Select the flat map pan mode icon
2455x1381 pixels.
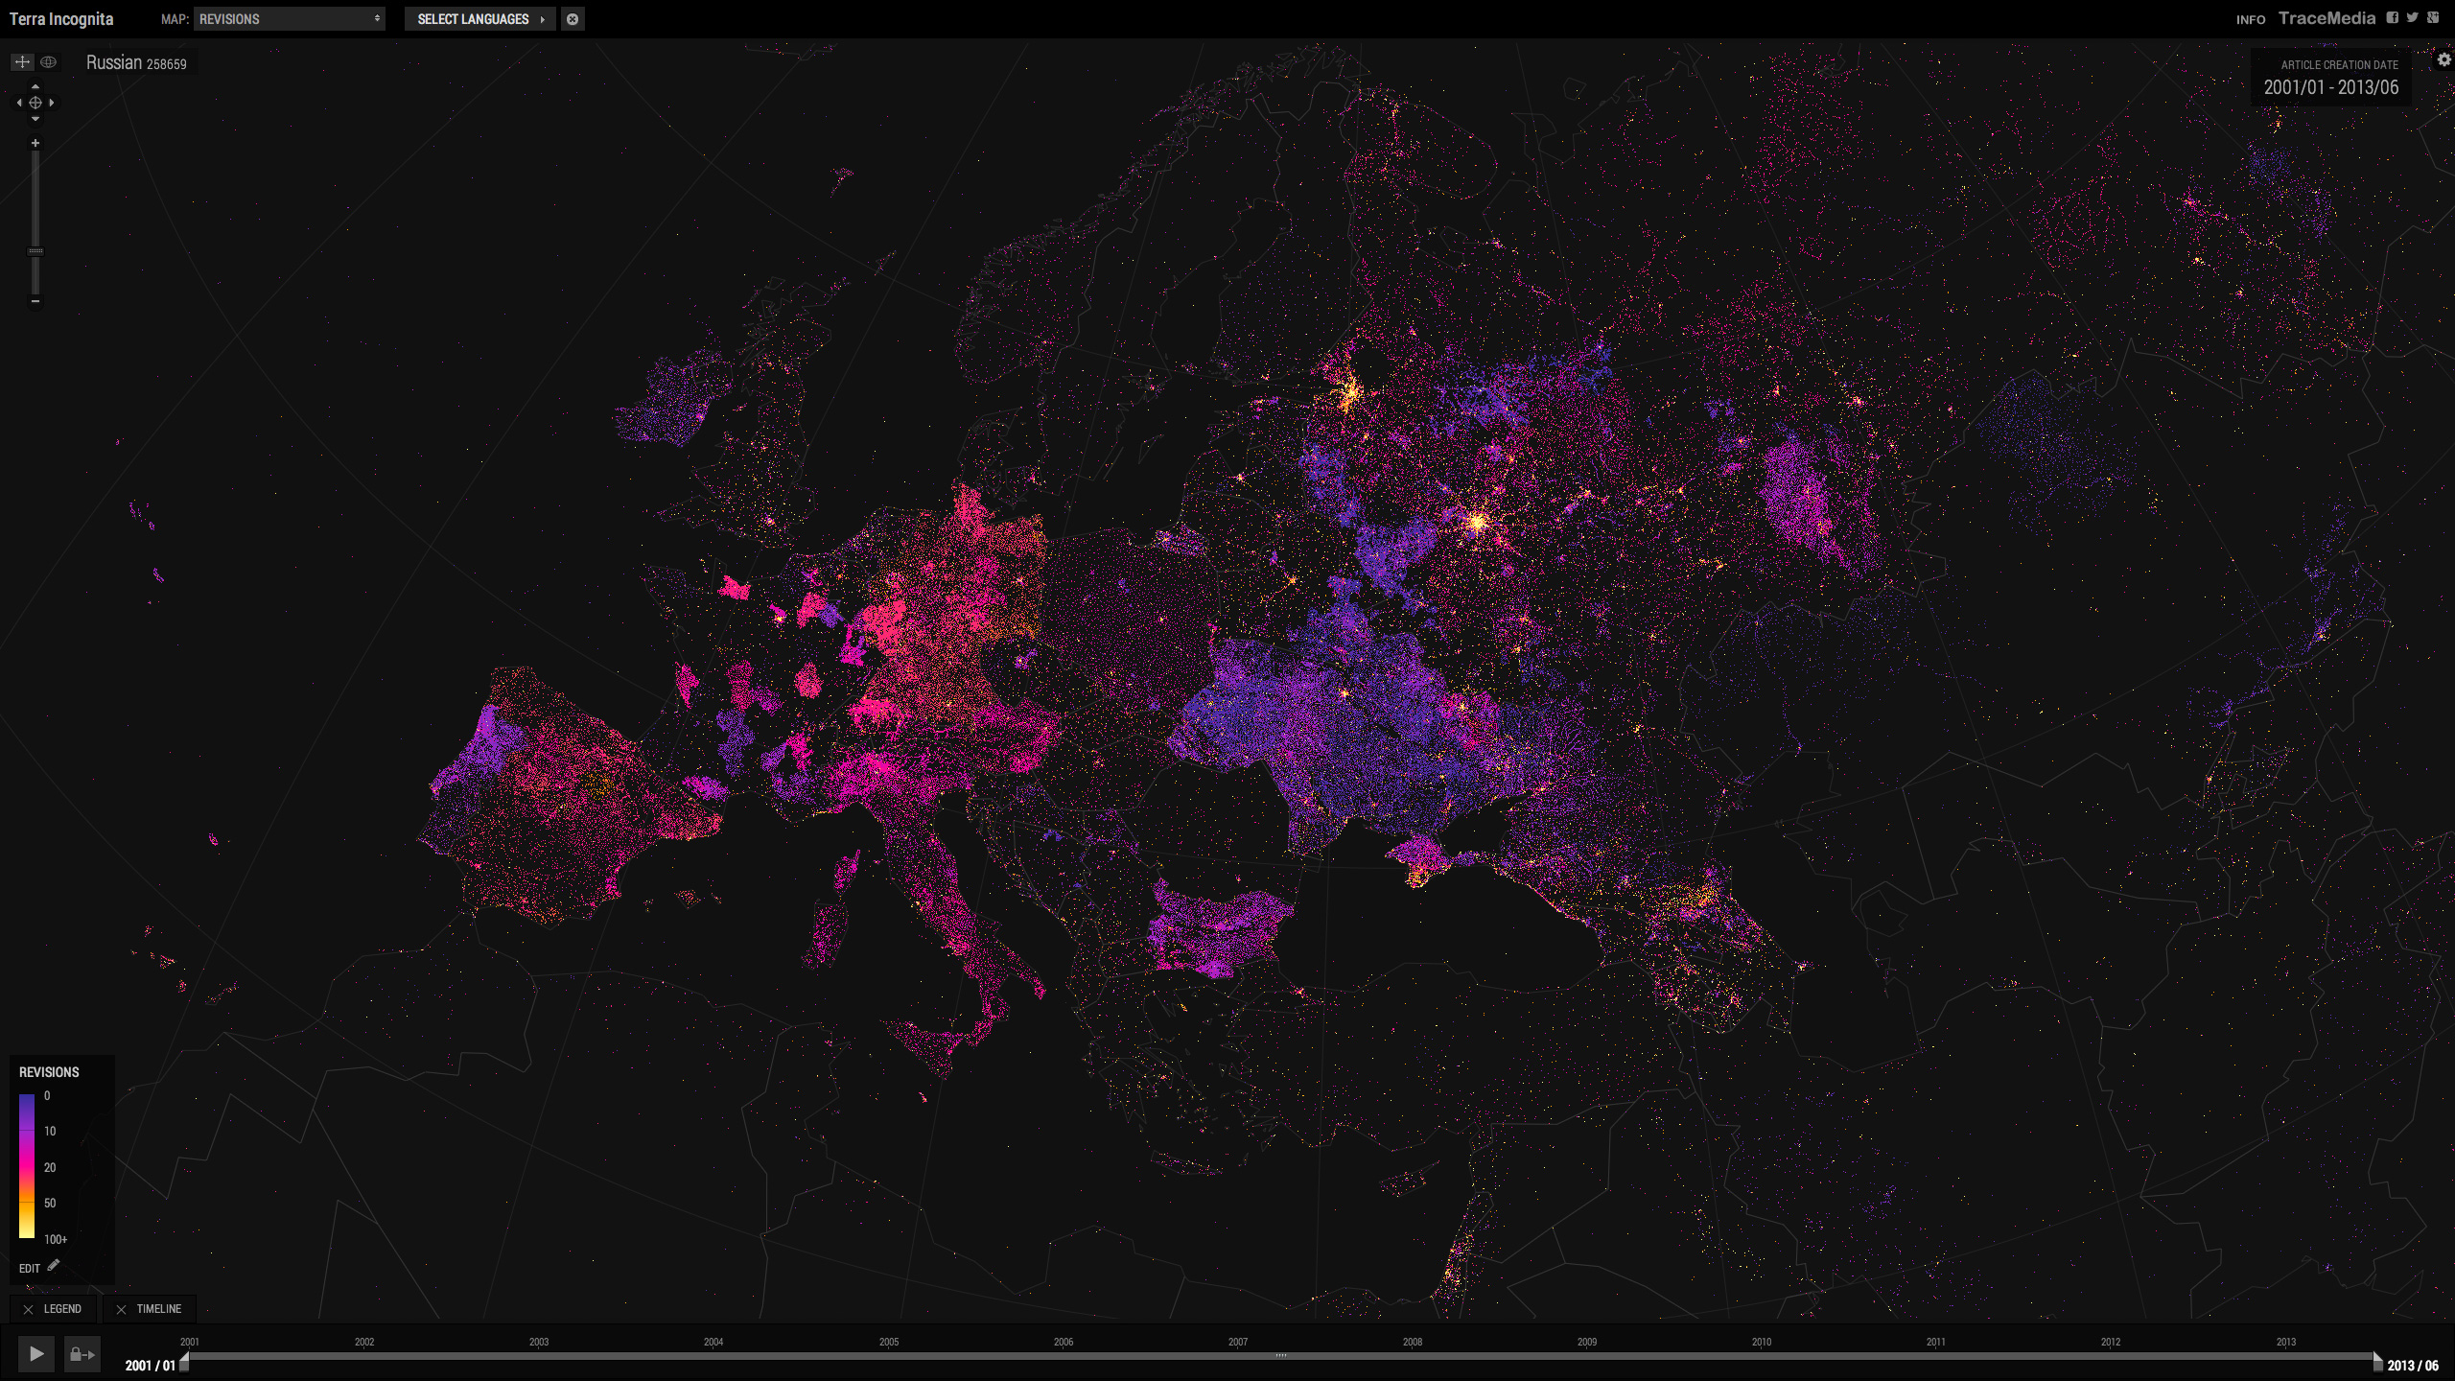[x=22, y=62]
